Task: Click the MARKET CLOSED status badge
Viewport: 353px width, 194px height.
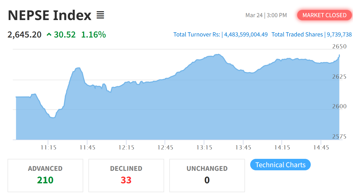Action: pyautogui.click(x=324, y=15)
